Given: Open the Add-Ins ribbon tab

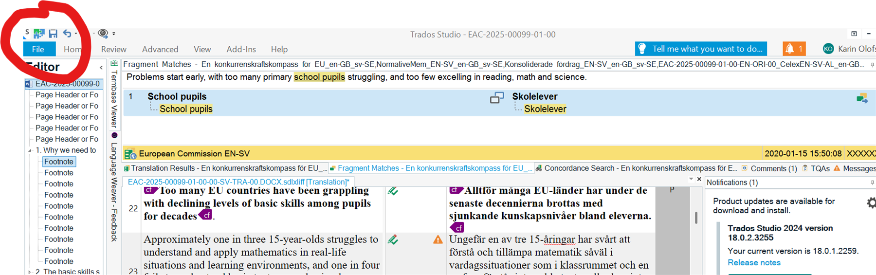Looking at the screenshot, I should click(x=241, y=49).
